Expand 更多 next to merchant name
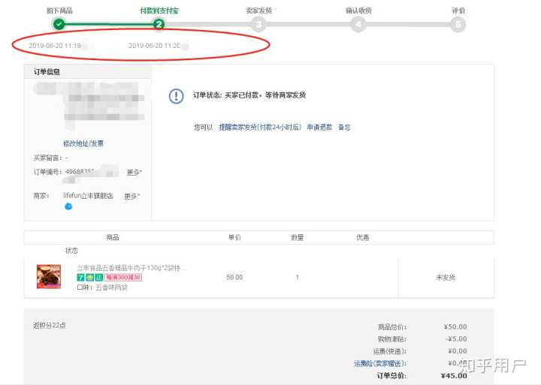541x385 pixels. (x=131, y=196)
